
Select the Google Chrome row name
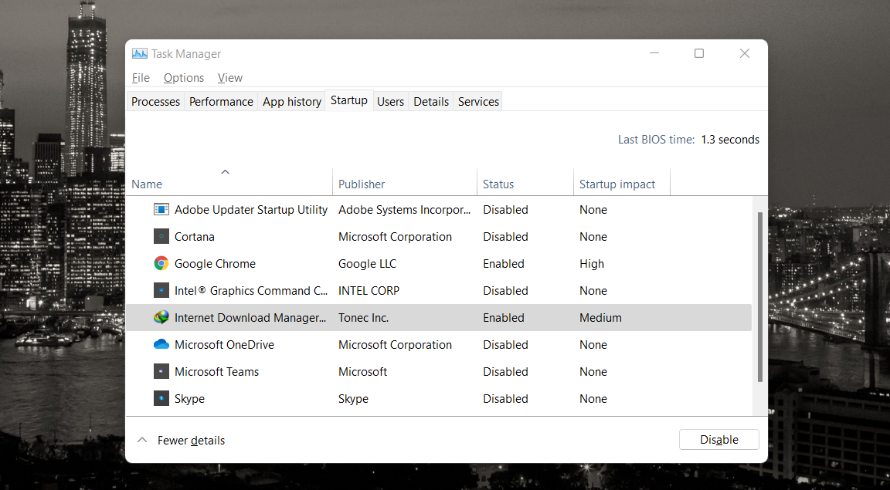215,264
